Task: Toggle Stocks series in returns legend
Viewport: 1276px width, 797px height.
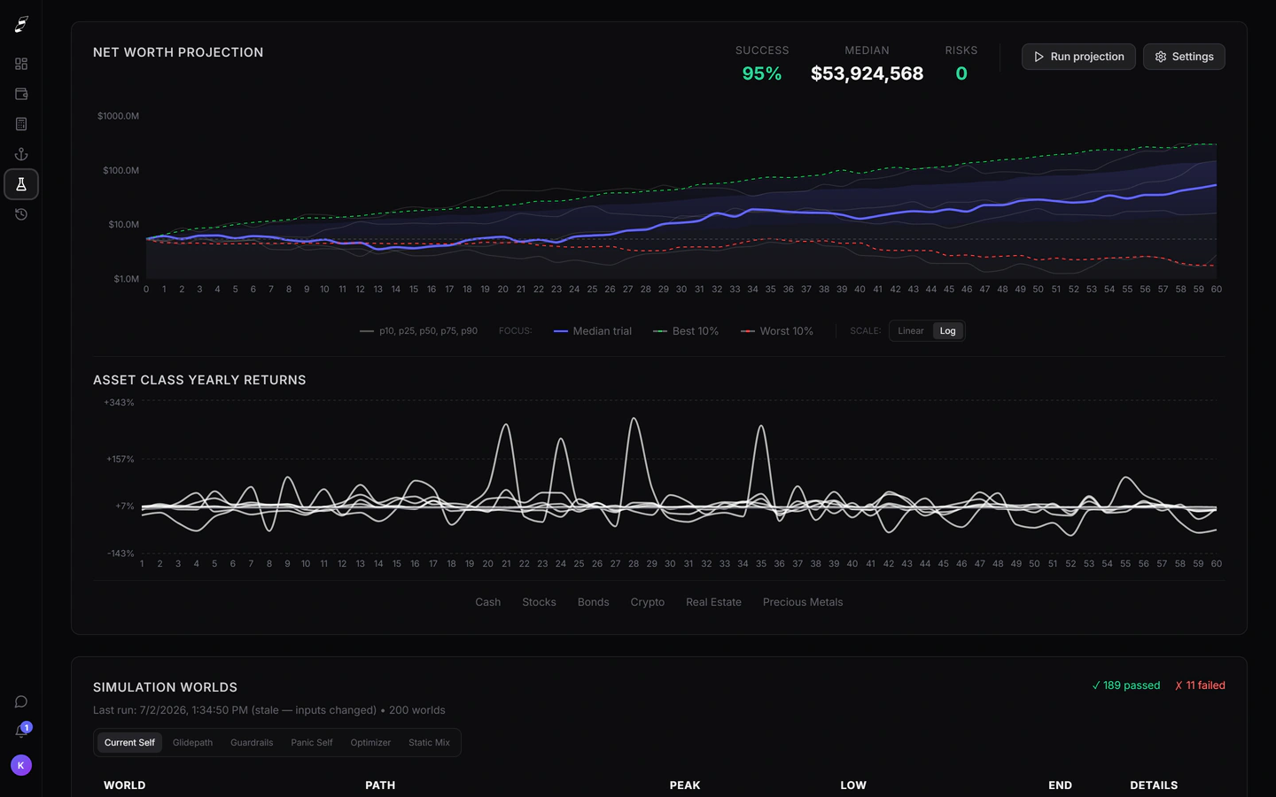Action: pos(539,602)
